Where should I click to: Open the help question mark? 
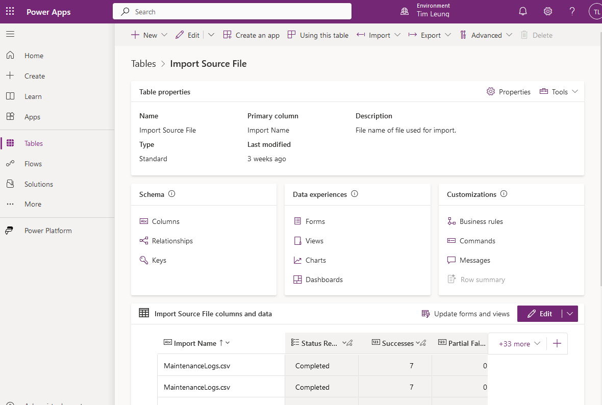pos(572,12)
